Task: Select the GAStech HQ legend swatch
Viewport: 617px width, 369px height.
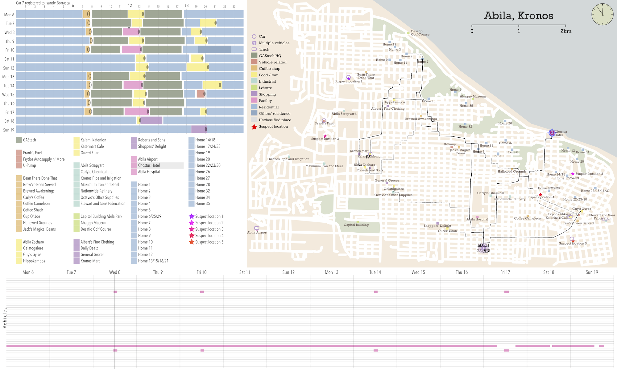Action: [254, 55]
